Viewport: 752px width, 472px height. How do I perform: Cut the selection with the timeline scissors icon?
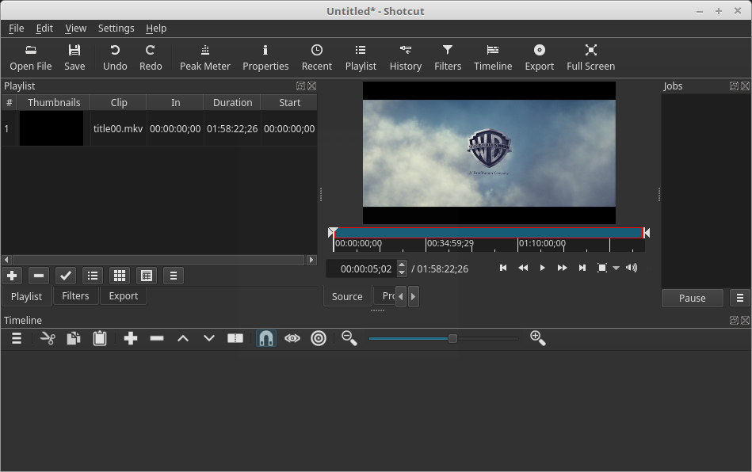click(48, 338)
